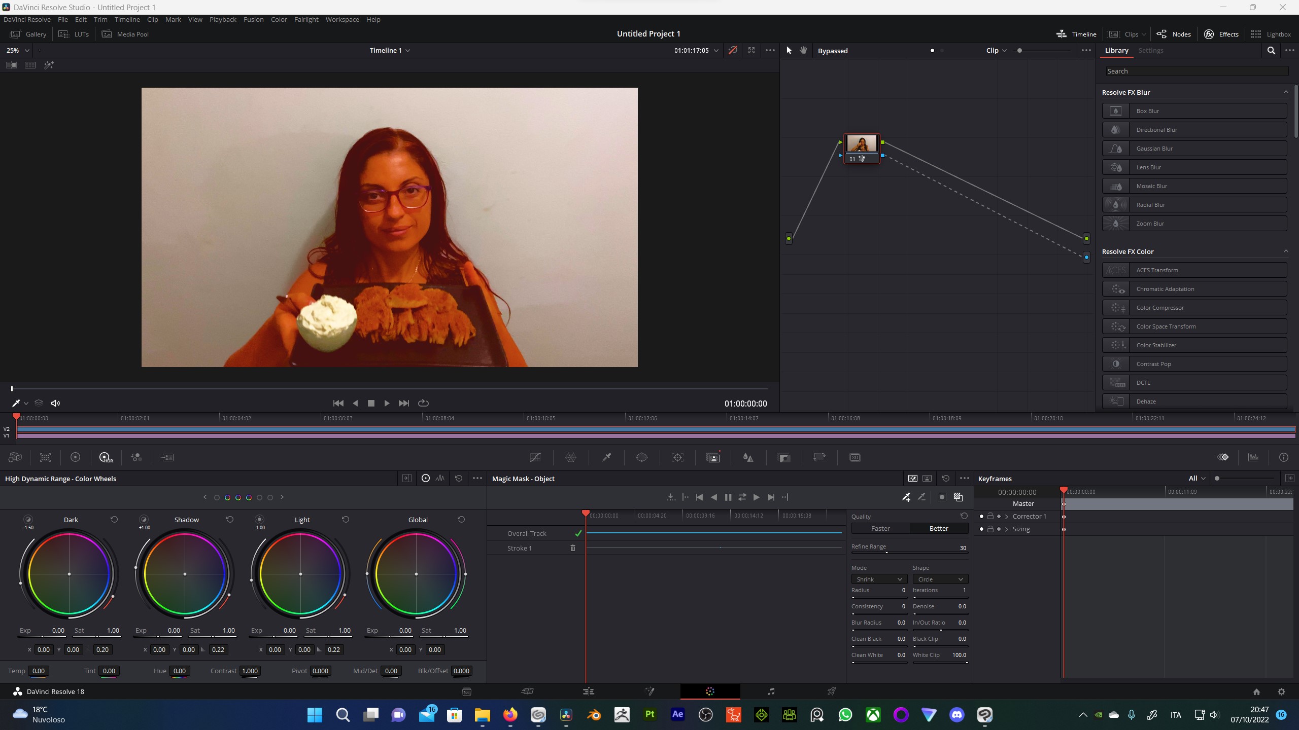Switch to the Fairlight page icon
Viewport: 1299px width, 730px height.
tap(771, 691)
